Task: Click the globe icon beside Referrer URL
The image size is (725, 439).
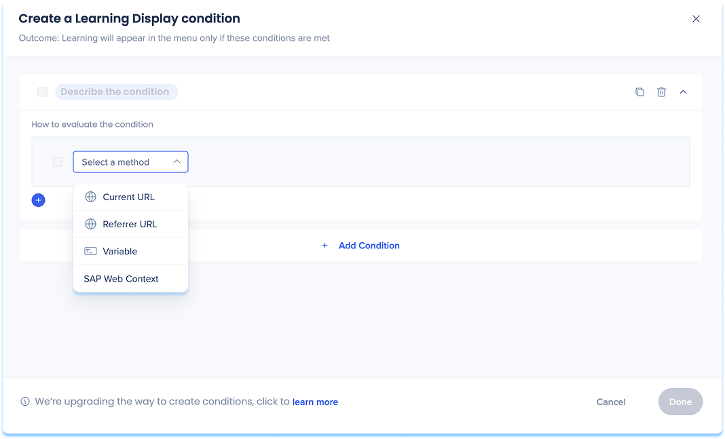Action: [x=90, y=224]
